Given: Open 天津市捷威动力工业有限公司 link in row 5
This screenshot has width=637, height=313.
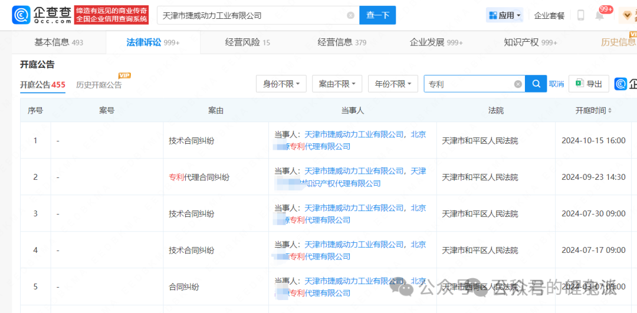Looking at the screenshot, I should [x=354, y=281].
